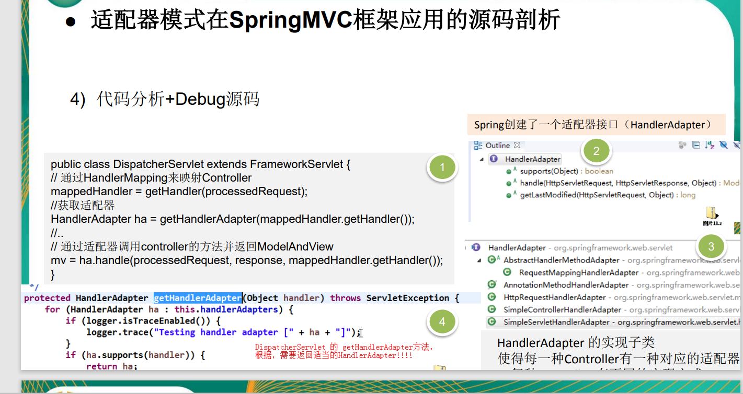743x394 pixels.
Task: Click the abstract class icon beside AbstractHandlerMethodAdapter
Action: point(494,260)
